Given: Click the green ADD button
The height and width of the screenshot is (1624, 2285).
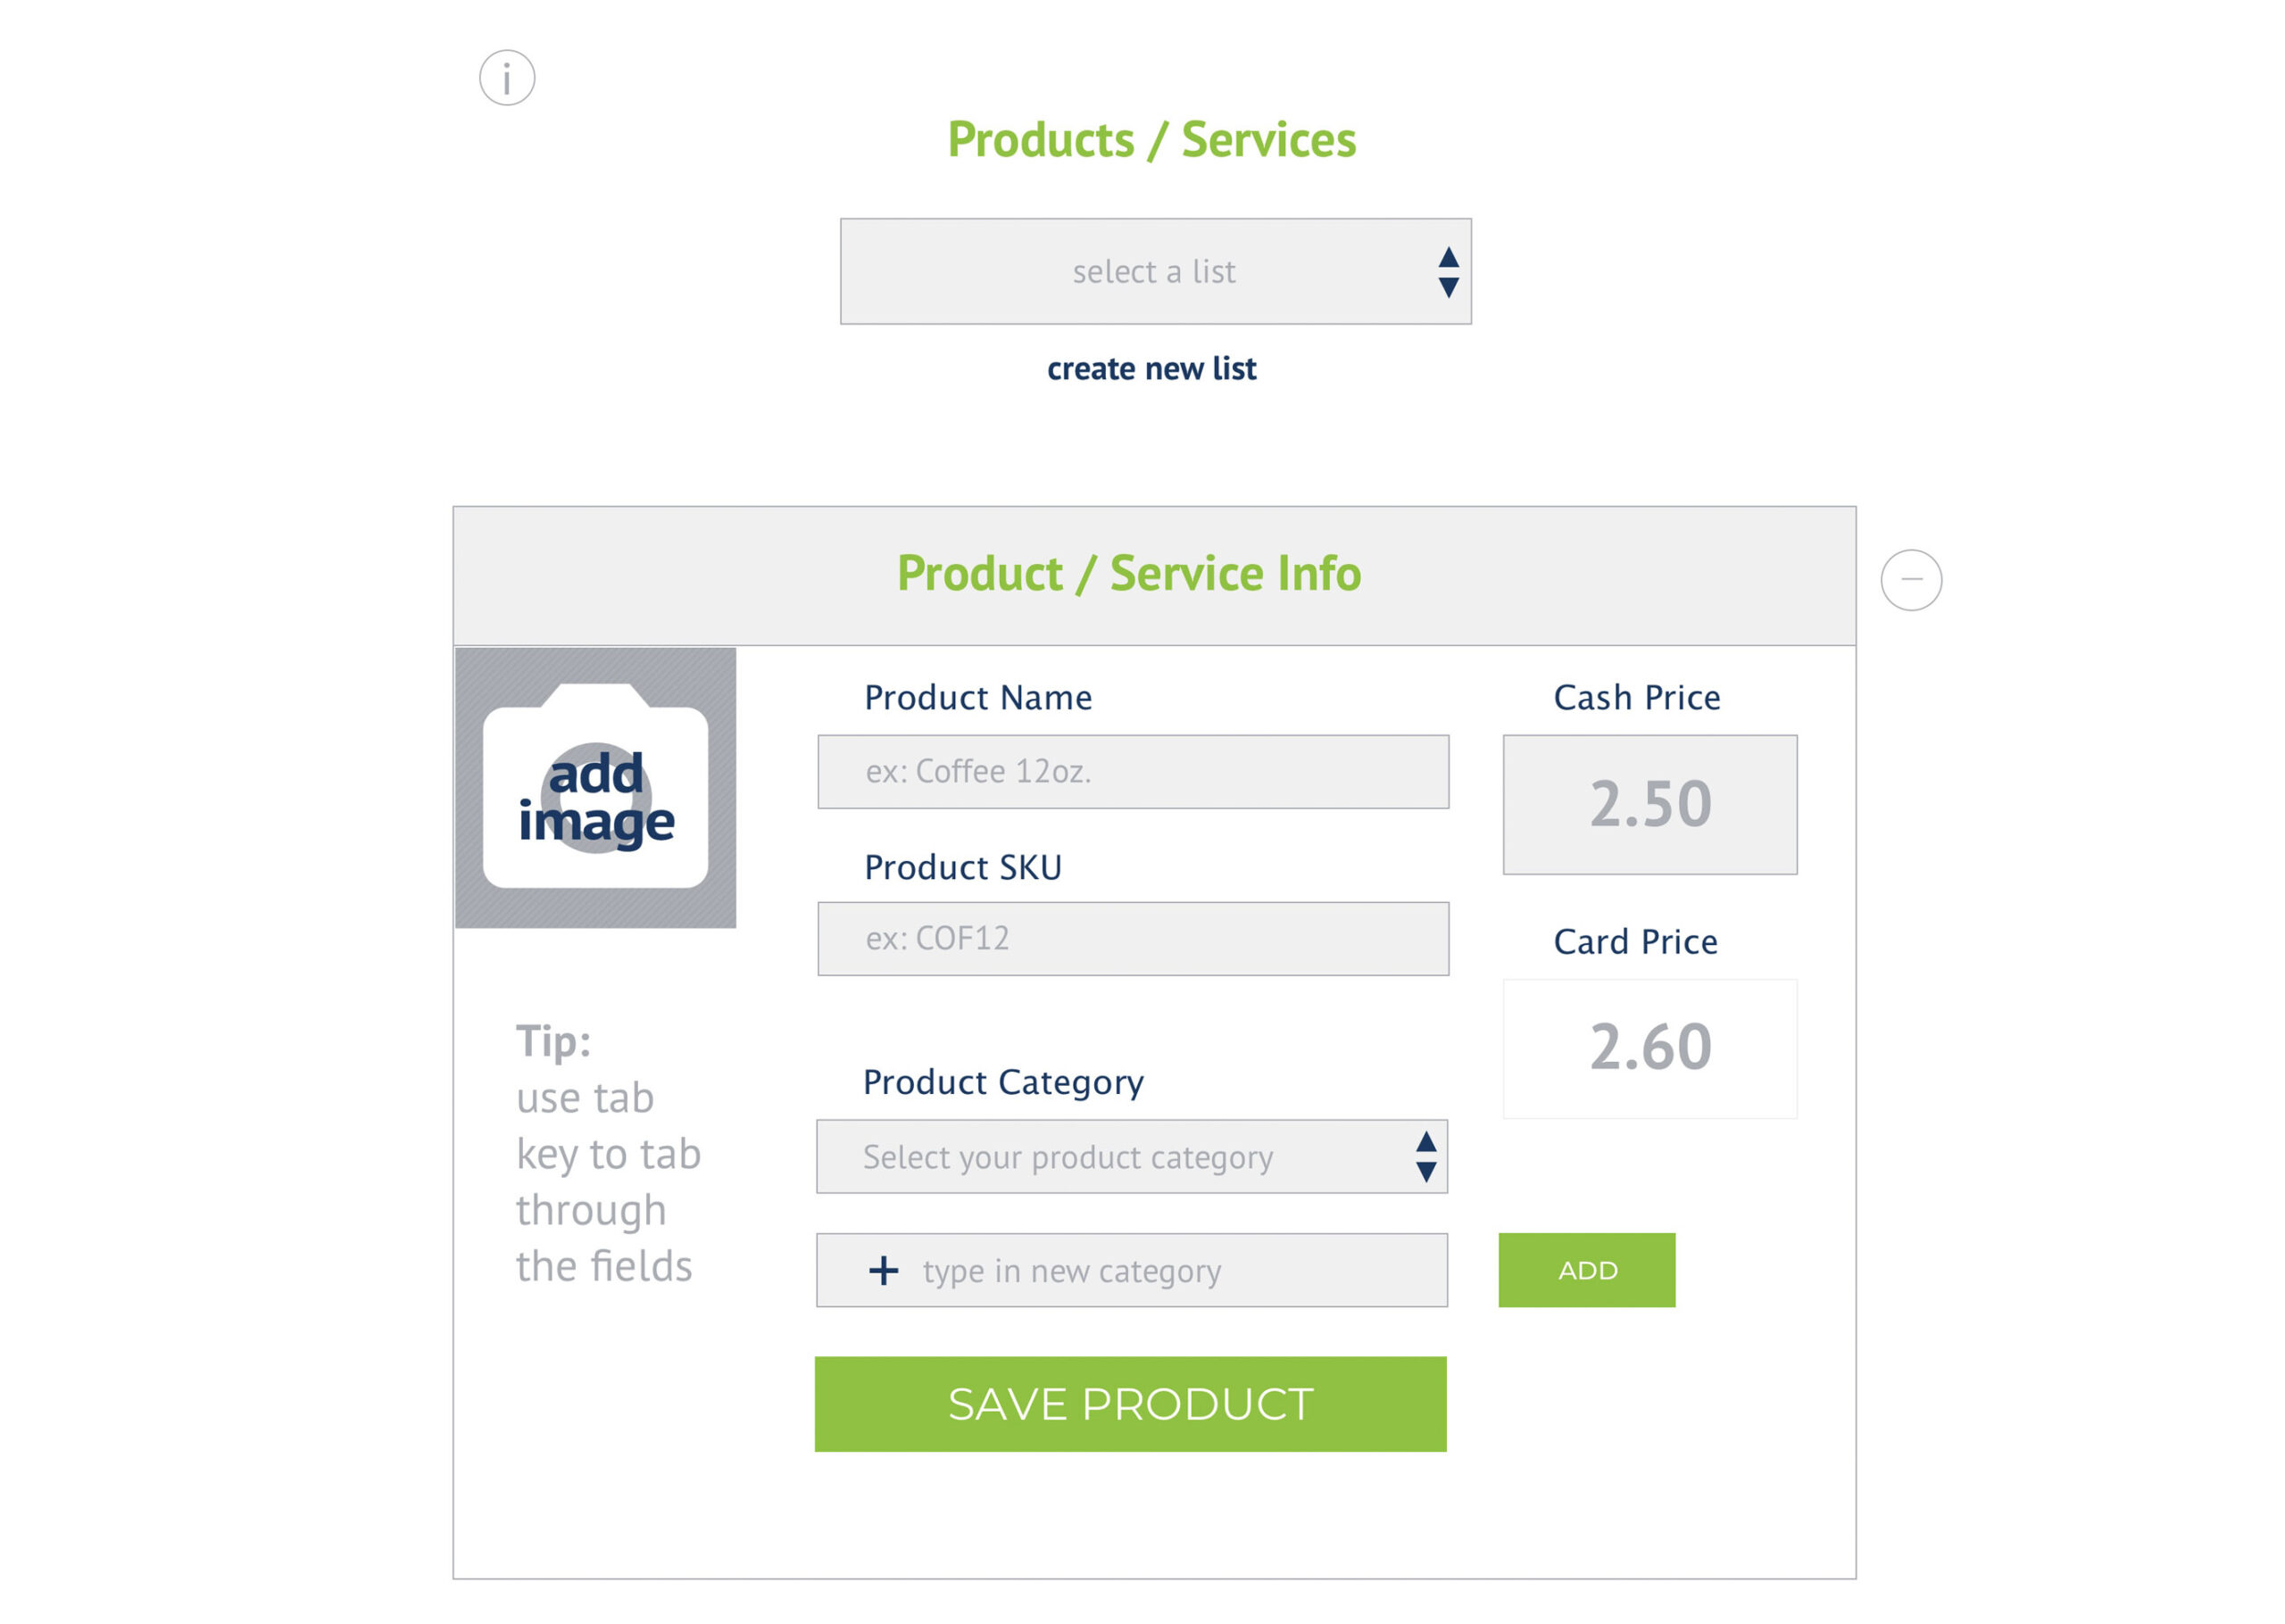Looking at the screenshot, I should (1587, 1270).
